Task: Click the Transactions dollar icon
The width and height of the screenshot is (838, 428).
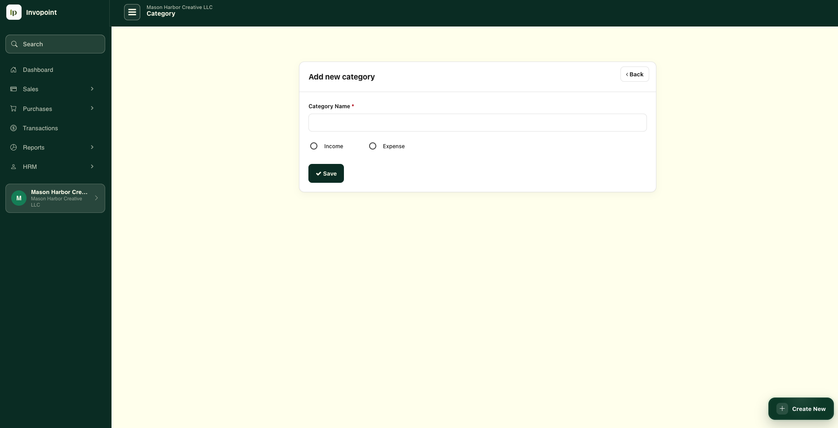Action: pos(13,128)
